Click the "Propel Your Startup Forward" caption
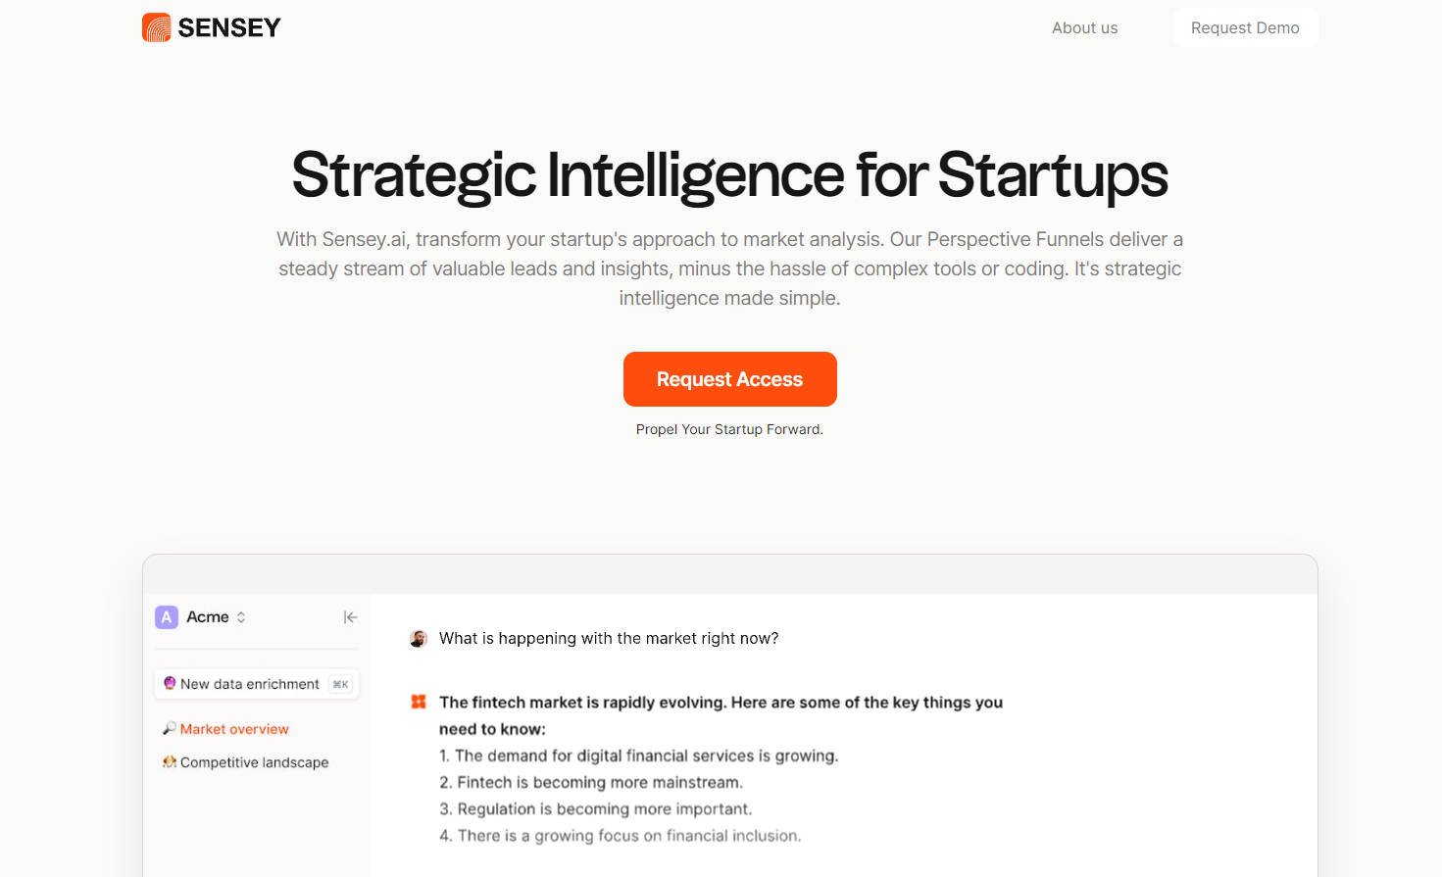This screenshot has height=877, width=1442. [729, 429]
